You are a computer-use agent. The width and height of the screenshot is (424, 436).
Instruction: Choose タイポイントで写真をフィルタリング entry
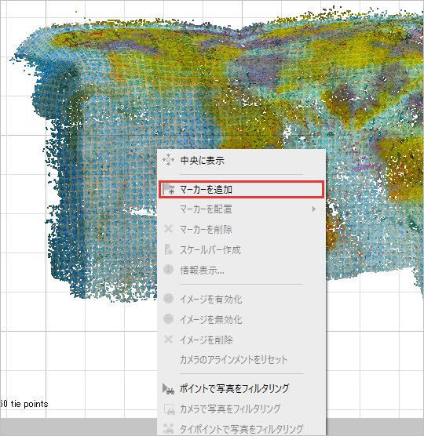pos(241,428)
